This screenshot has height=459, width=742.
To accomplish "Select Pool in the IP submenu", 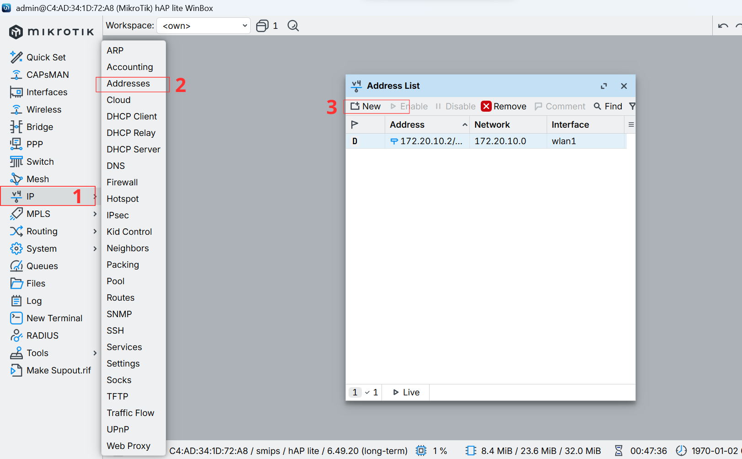I will coord(116,281).
